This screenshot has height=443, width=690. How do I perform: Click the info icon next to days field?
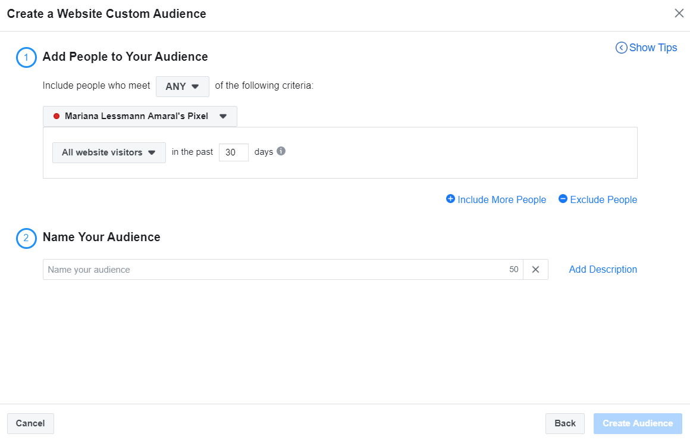(x=280, y=151)
